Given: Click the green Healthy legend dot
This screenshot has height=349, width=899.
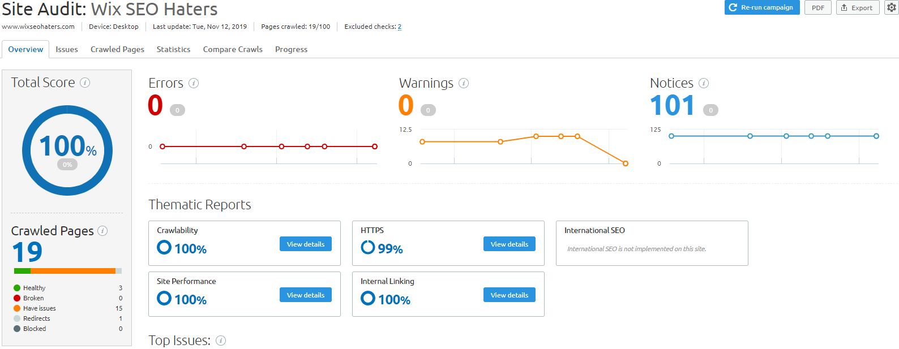Looking at the screenshot, I should (17, 288).
